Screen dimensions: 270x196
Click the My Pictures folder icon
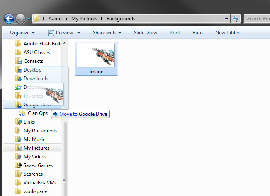click(18, 148)
